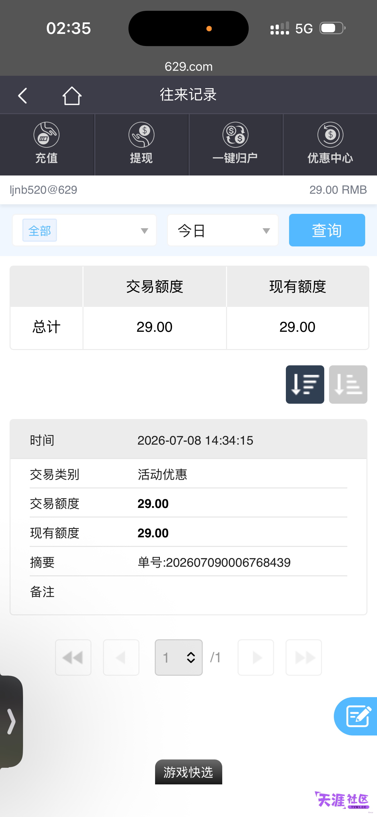Expand the side drawer chevron handle

[11, 721]
